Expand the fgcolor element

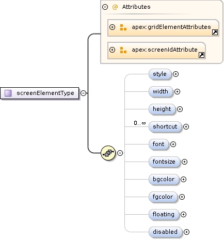point(182,197)
